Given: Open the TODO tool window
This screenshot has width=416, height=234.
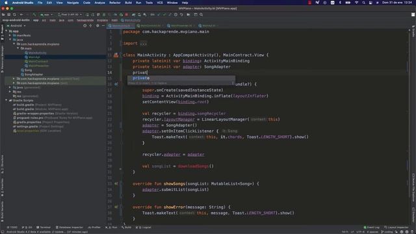Looking at the screenshot, I should [12, 227].
